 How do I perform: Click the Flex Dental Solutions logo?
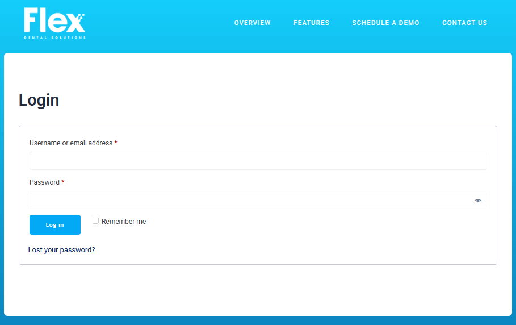click(x=54, y=23)
